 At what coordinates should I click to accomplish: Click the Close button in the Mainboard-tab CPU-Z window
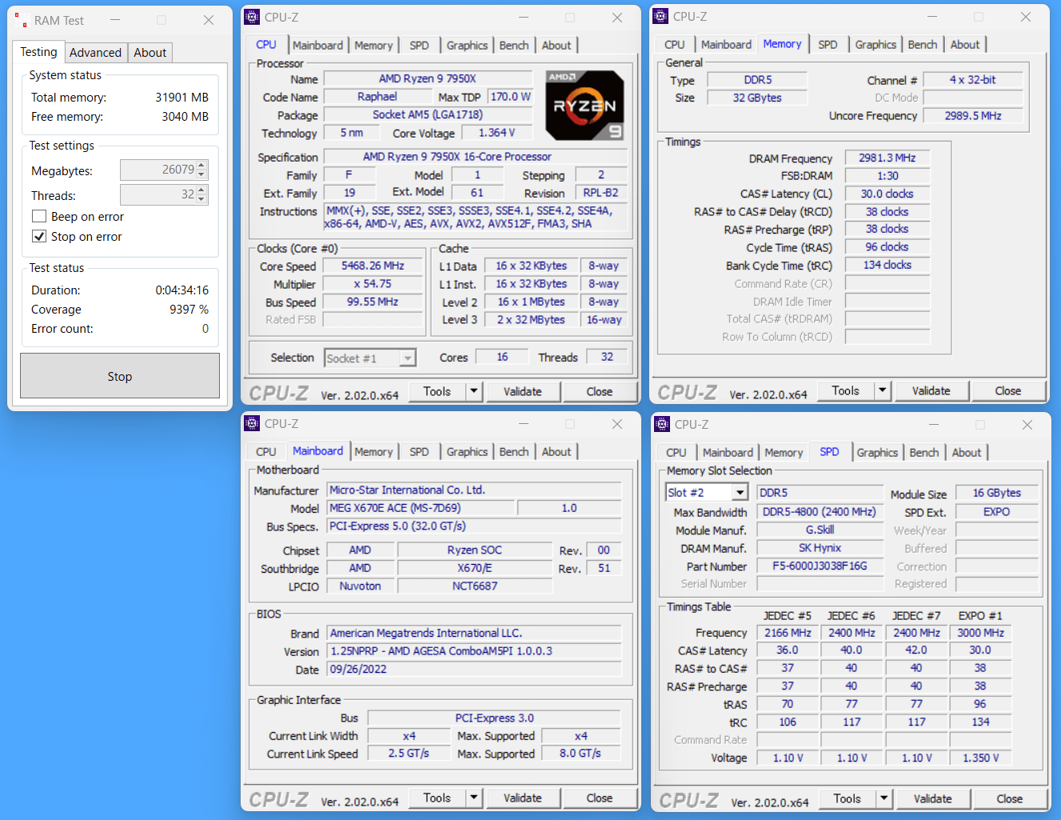point(600,798)
